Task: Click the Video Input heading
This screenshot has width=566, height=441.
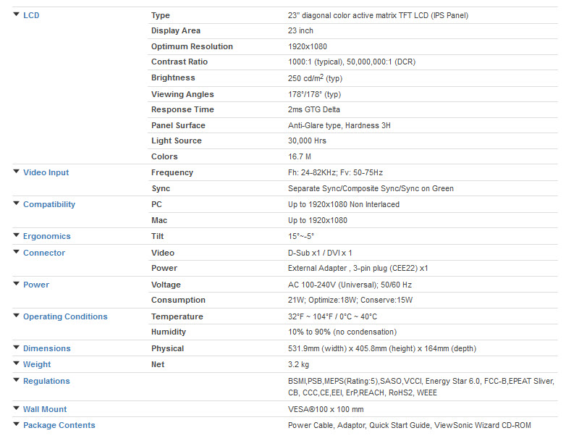Action: tap(46, 172)
